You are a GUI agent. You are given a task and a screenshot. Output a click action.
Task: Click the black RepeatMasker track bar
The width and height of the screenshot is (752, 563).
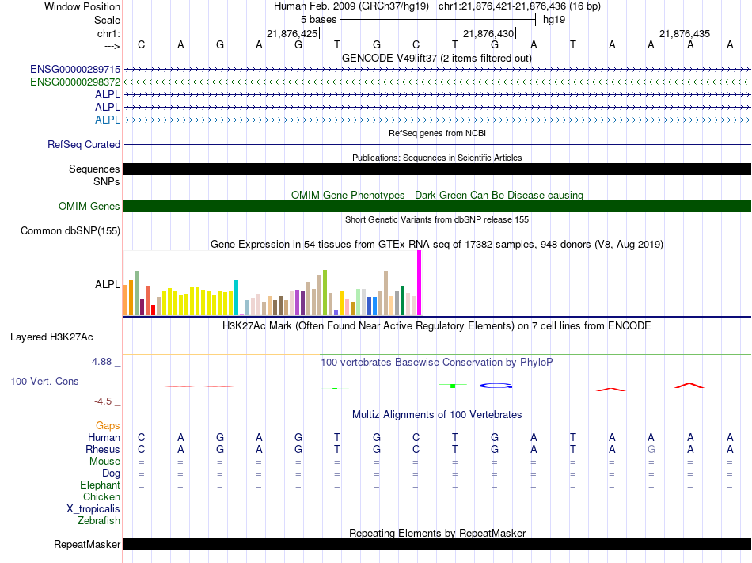[437, 544]
